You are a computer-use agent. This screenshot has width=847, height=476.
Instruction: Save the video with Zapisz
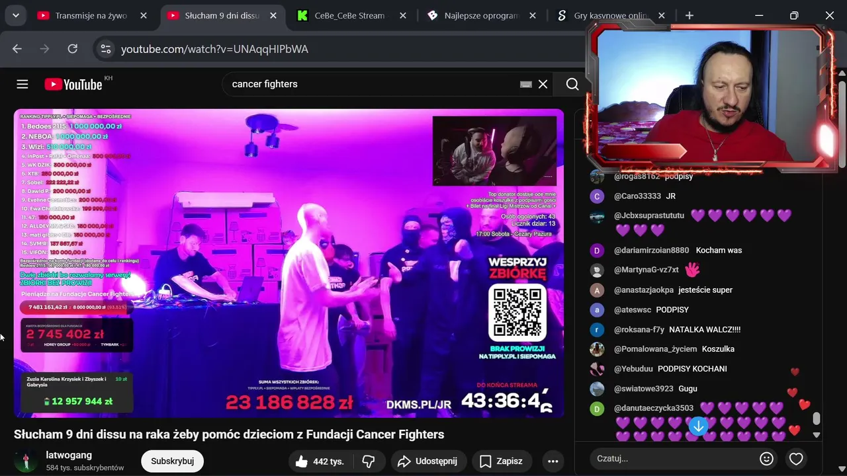(501, 461)
